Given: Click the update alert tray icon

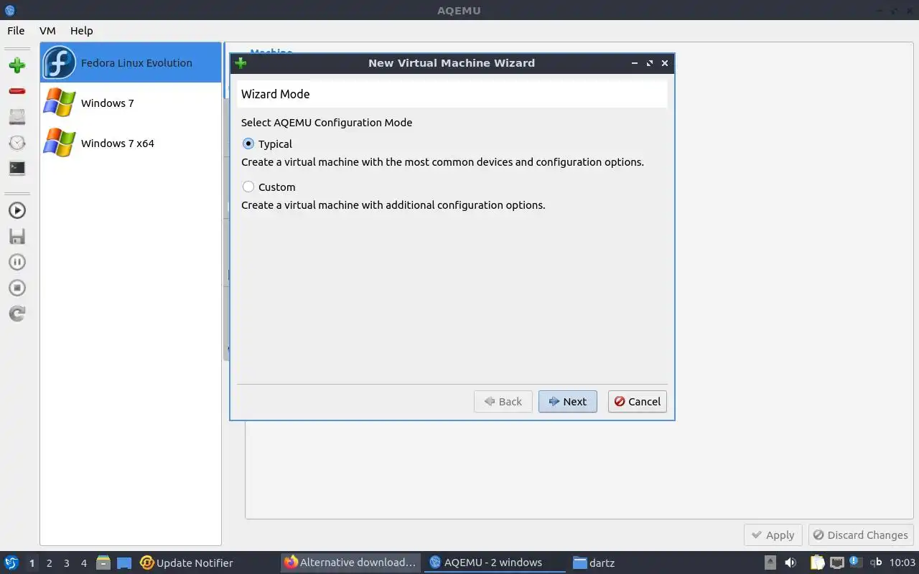Looking at the screenshot, I should [856, 562].
